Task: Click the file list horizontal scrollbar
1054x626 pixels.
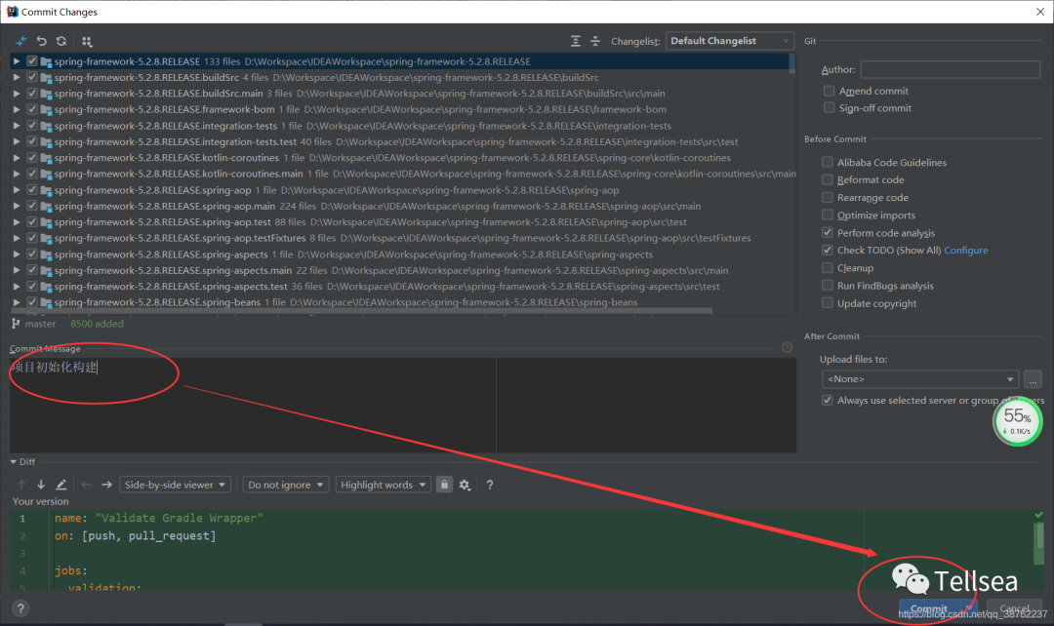Action: point(362,312)
